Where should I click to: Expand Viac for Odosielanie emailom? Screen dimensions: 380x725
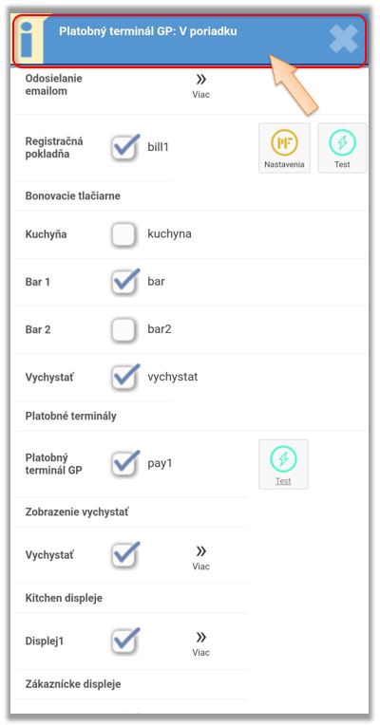coord(200,86)
